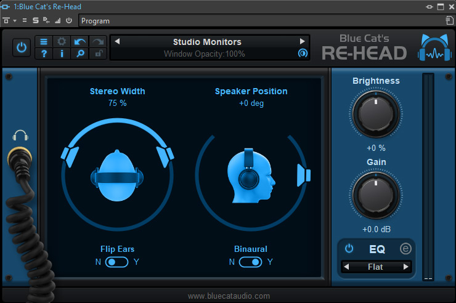Image resolution: width=456 pixels, height=303 pixels.
Task: Click the undo arrow icon
Action: pos(80,42)
